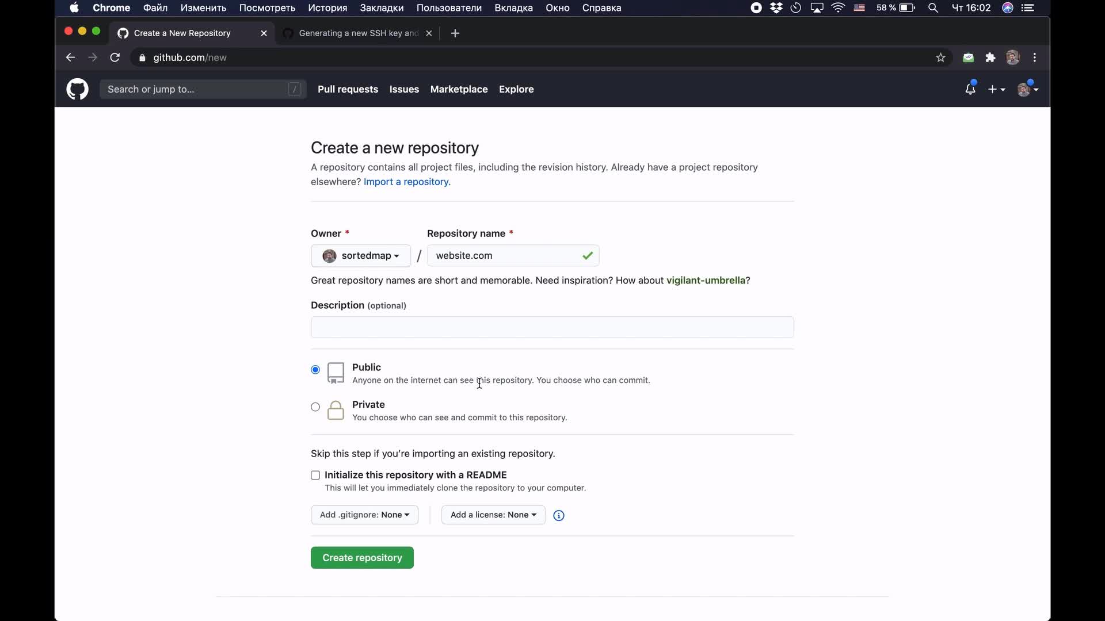Open the Вкладка menu
This screenshot has width=1105, height=621.
click(513, 8)
